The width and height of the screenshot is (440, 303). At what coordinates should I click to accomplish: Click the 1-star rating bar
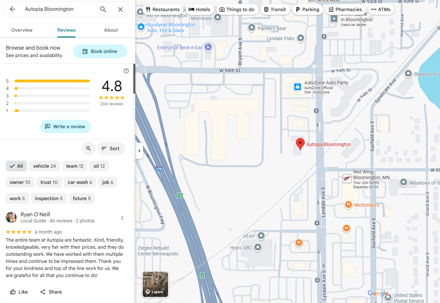click(x=52, y=111)
